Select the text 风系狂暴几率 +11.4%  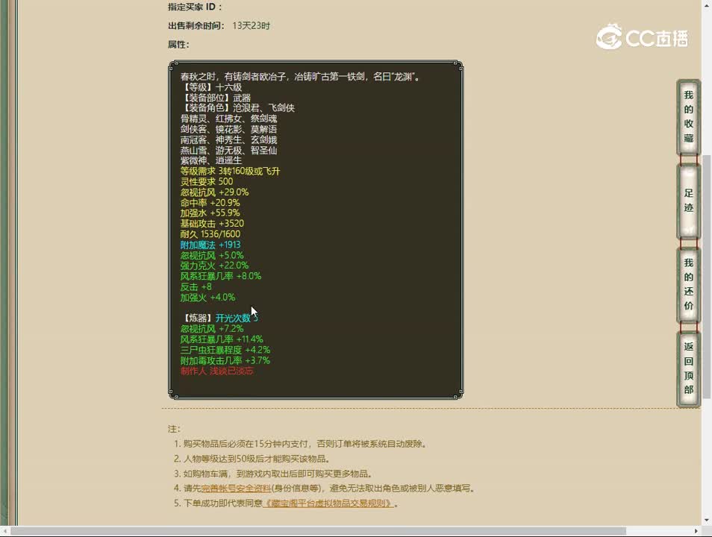(x=222, y=339)
